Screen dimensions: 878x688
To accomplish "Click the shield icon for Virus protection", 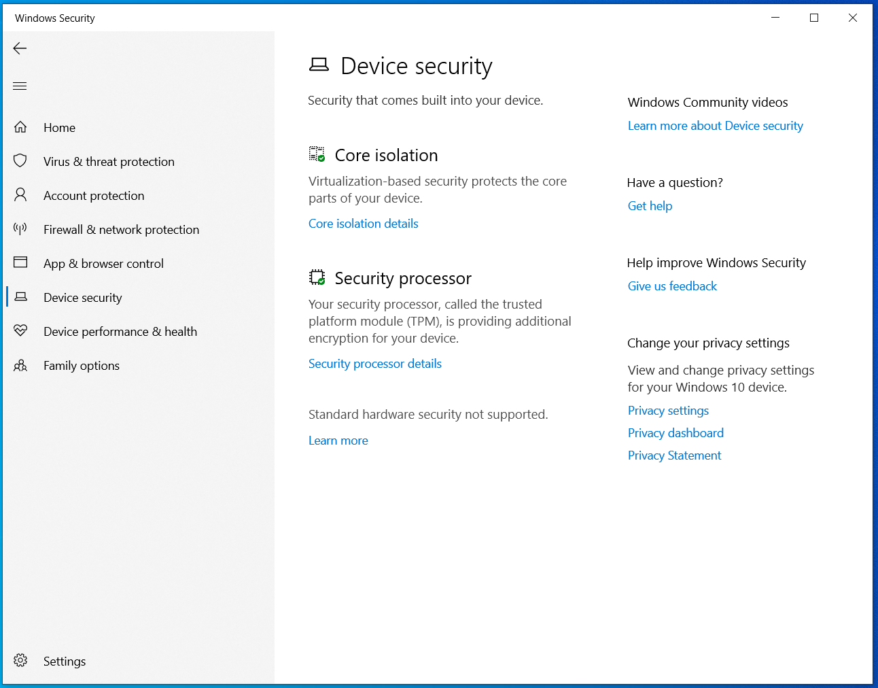I will tap(20, 161).
